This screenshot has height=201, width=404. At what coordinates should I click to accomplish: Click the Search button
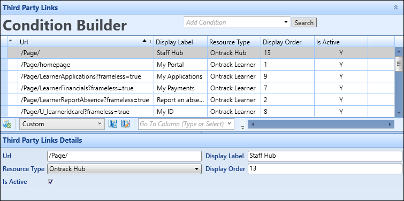pyautogui.click(x=304, y=22)
